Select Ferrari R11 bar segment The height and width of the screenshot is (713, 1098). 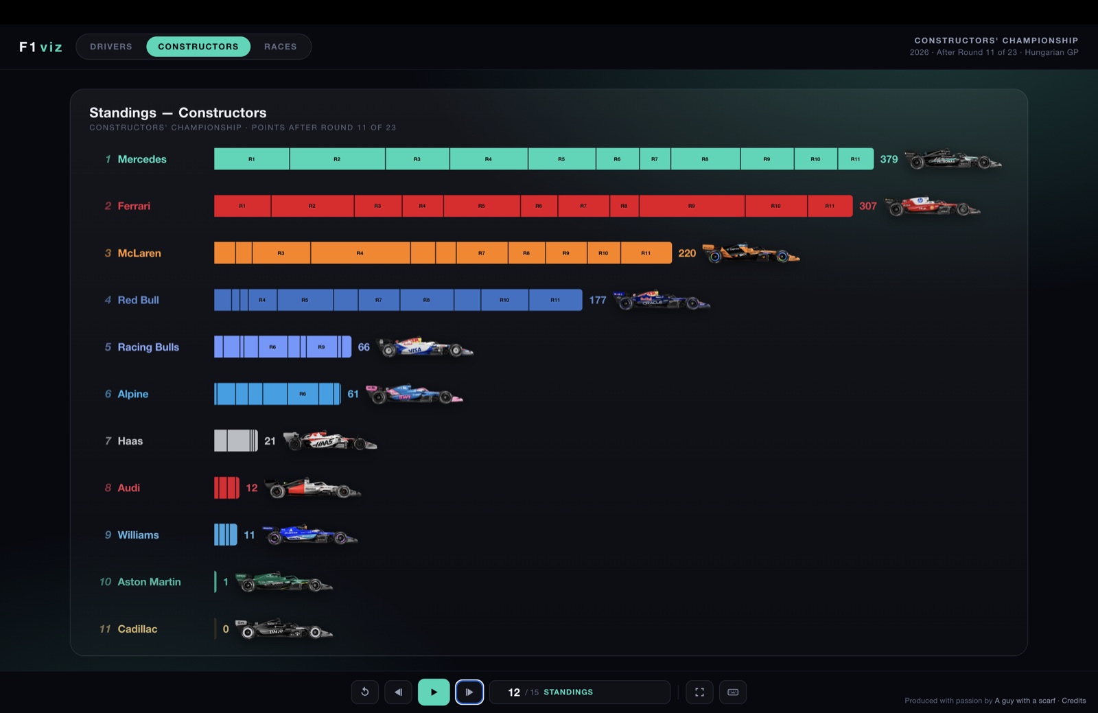[x=830, y=206]
